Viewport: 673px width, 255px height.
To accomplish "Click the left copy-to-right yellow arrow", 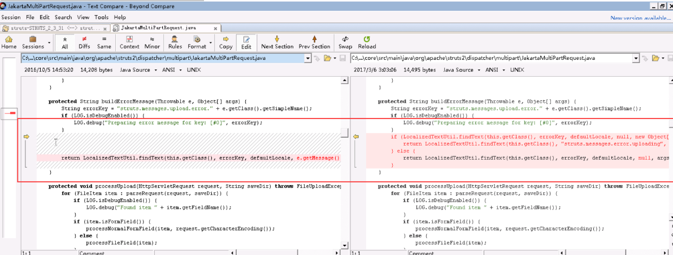I will (x=27, y=137).
